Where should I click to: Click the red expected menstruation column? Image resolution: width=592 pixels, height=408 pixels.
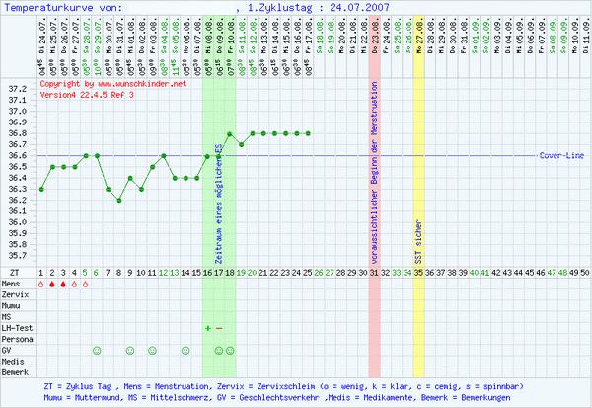tap(374, 178)
